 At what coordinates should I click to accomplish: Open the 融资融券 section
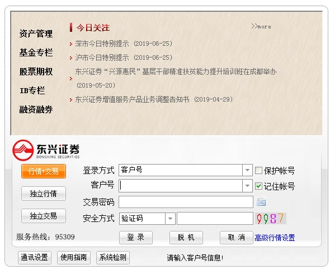click(x=36, y=109)
